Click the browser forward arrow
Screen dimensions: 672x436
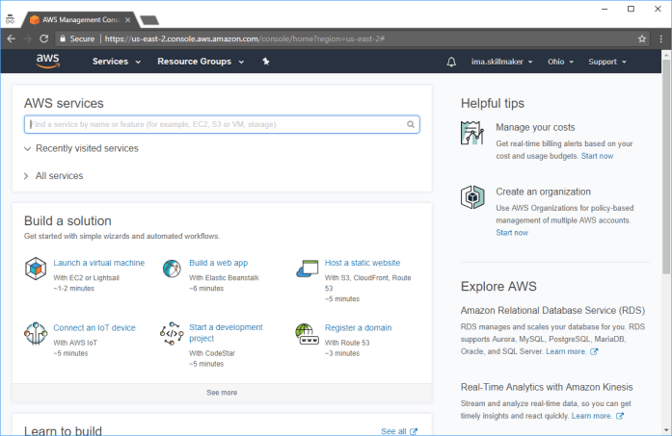click(x=27, y=38)
